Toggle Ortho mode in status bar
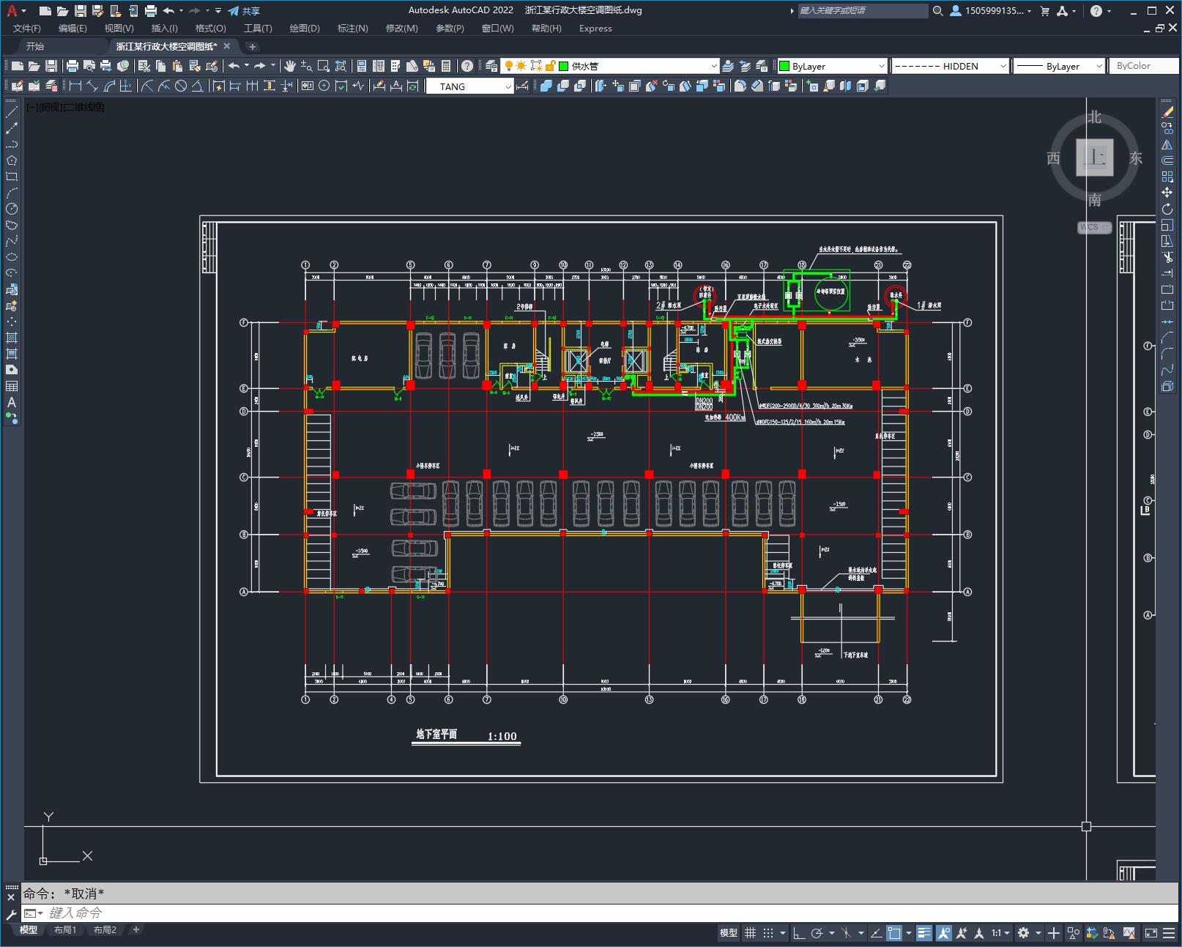This screenshot has width=1182, height=947. click(x=798, y=932)
